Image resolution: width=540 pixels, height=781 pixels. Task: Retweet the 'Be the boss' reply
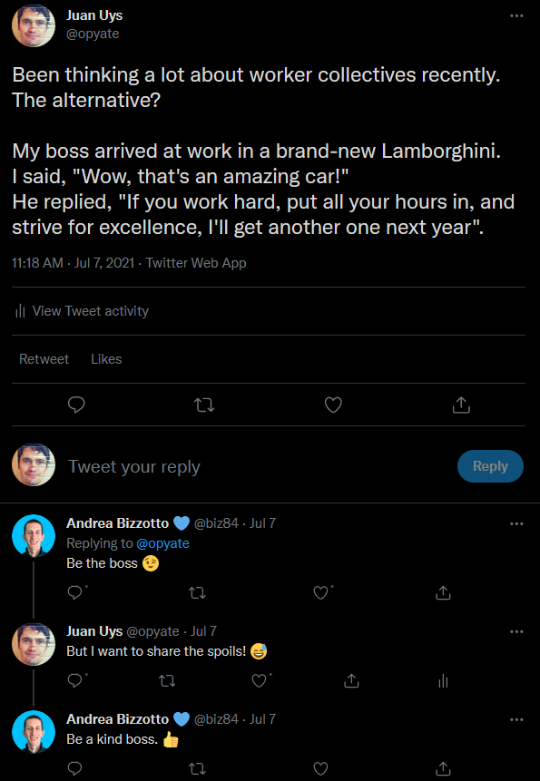(198, 592)
